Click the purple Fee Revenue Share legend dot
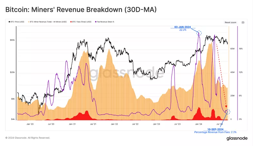The image size is (253, 146). point(95,22)
